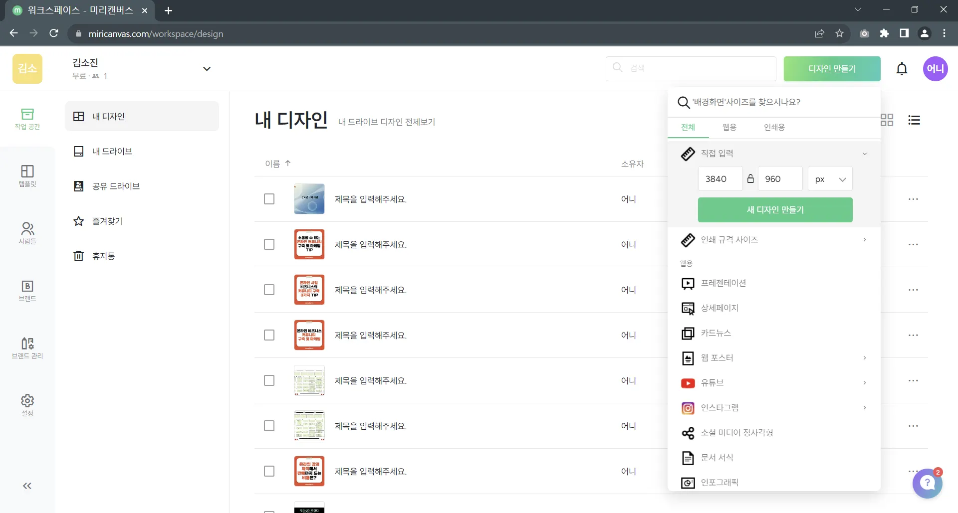Open the help chat bubble icon
958x513 pixels.
click(x=928, y=483)
